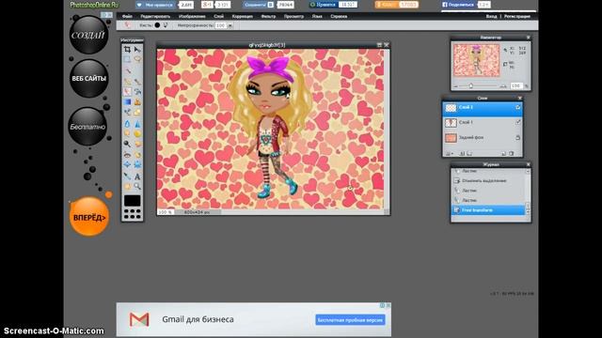Click the Вход login link
The width and height of the screenshot is (602, 338).
coord(491,17)
